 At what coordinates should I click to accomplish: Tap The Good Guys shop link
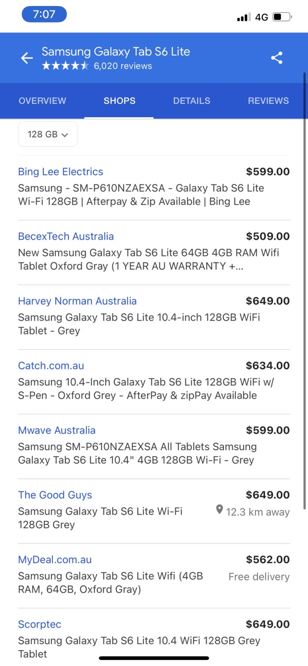(55, 495)
